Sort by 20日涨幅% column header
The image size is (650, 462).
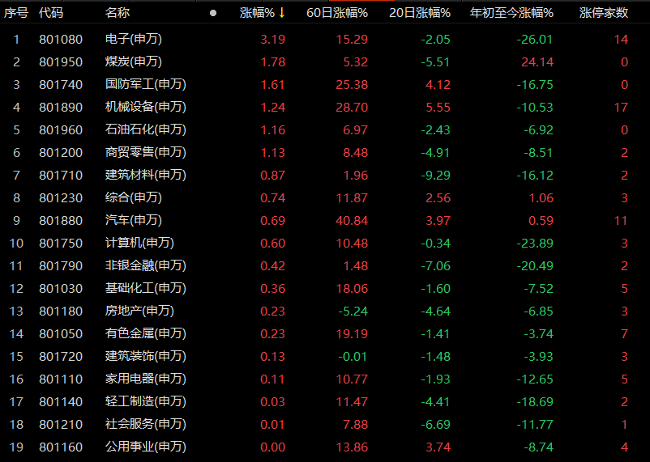click(419, 13)
